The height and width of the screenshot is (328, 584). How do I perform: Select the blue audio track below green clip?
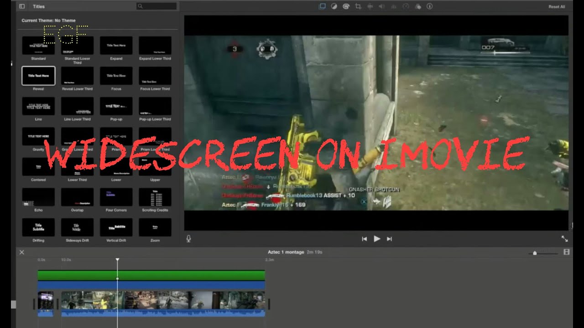point(151,286)
